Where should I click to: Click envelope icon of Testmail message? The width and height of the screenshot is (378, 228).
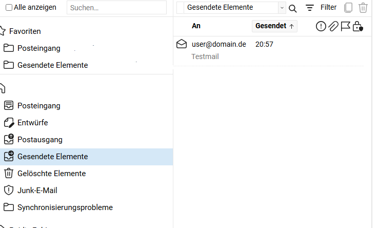coord(182,44)
